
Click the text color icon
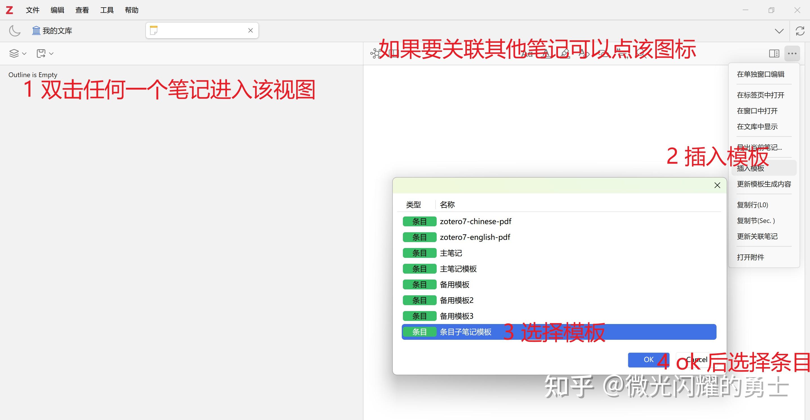click(546, 53)
